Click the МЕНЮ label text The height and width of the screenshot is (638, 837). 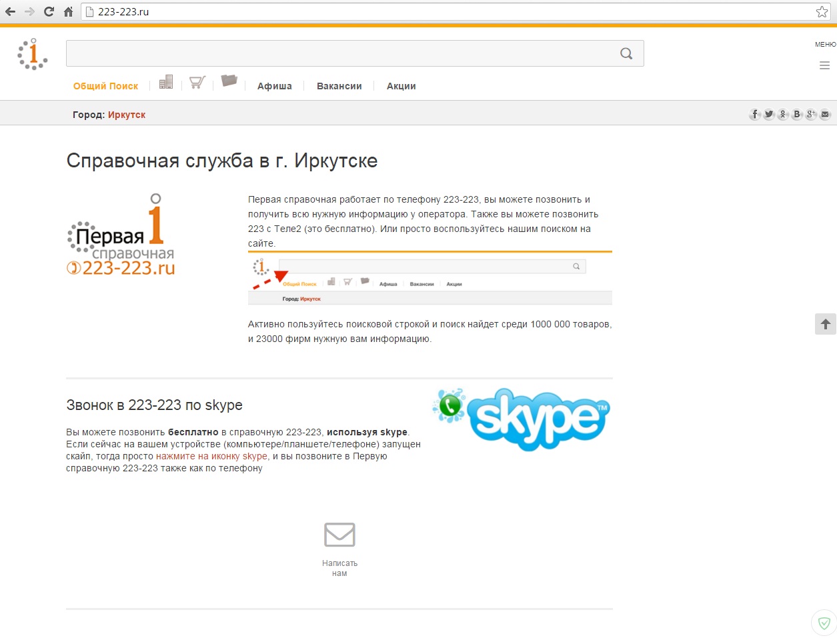[x=825, y=45]
